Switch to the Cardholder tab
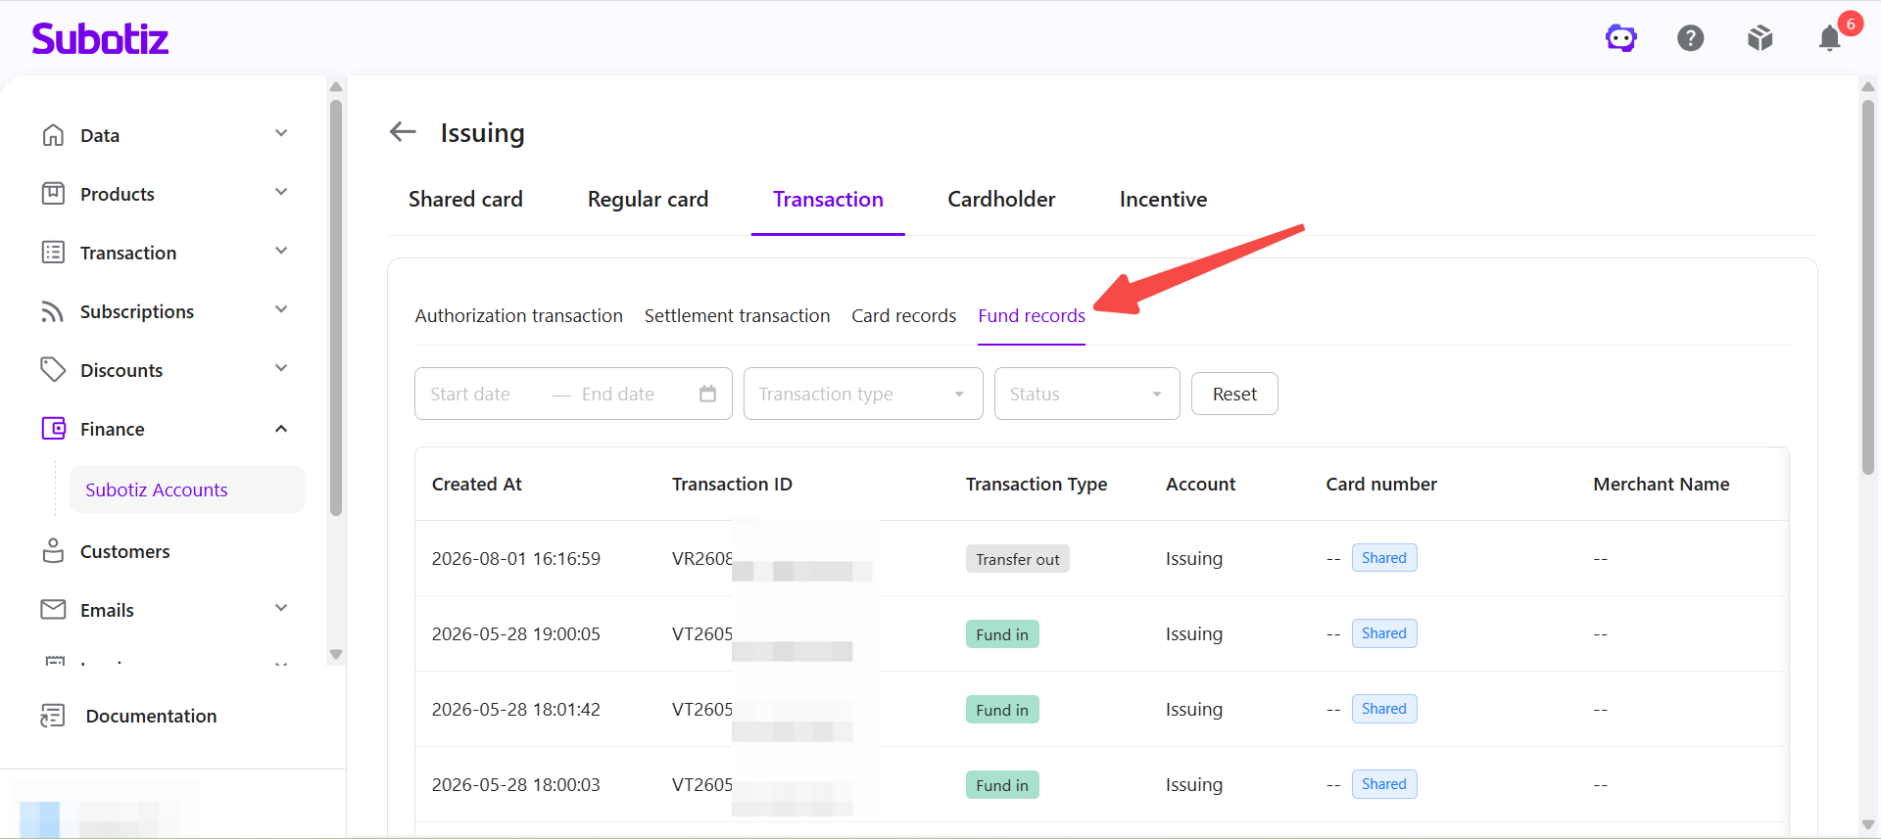Image resolution: width=1881 pixels, height=839 pixels. 1001,200
